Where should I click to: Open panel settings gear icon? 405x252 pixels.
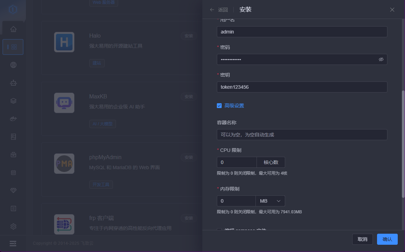13,226
